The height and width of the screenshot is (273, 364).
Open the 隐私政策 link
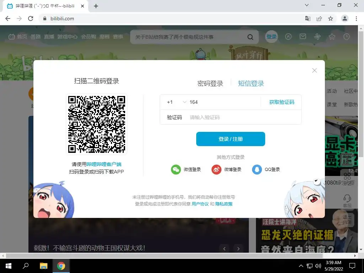pyautogui.click(x=224, y=204)
